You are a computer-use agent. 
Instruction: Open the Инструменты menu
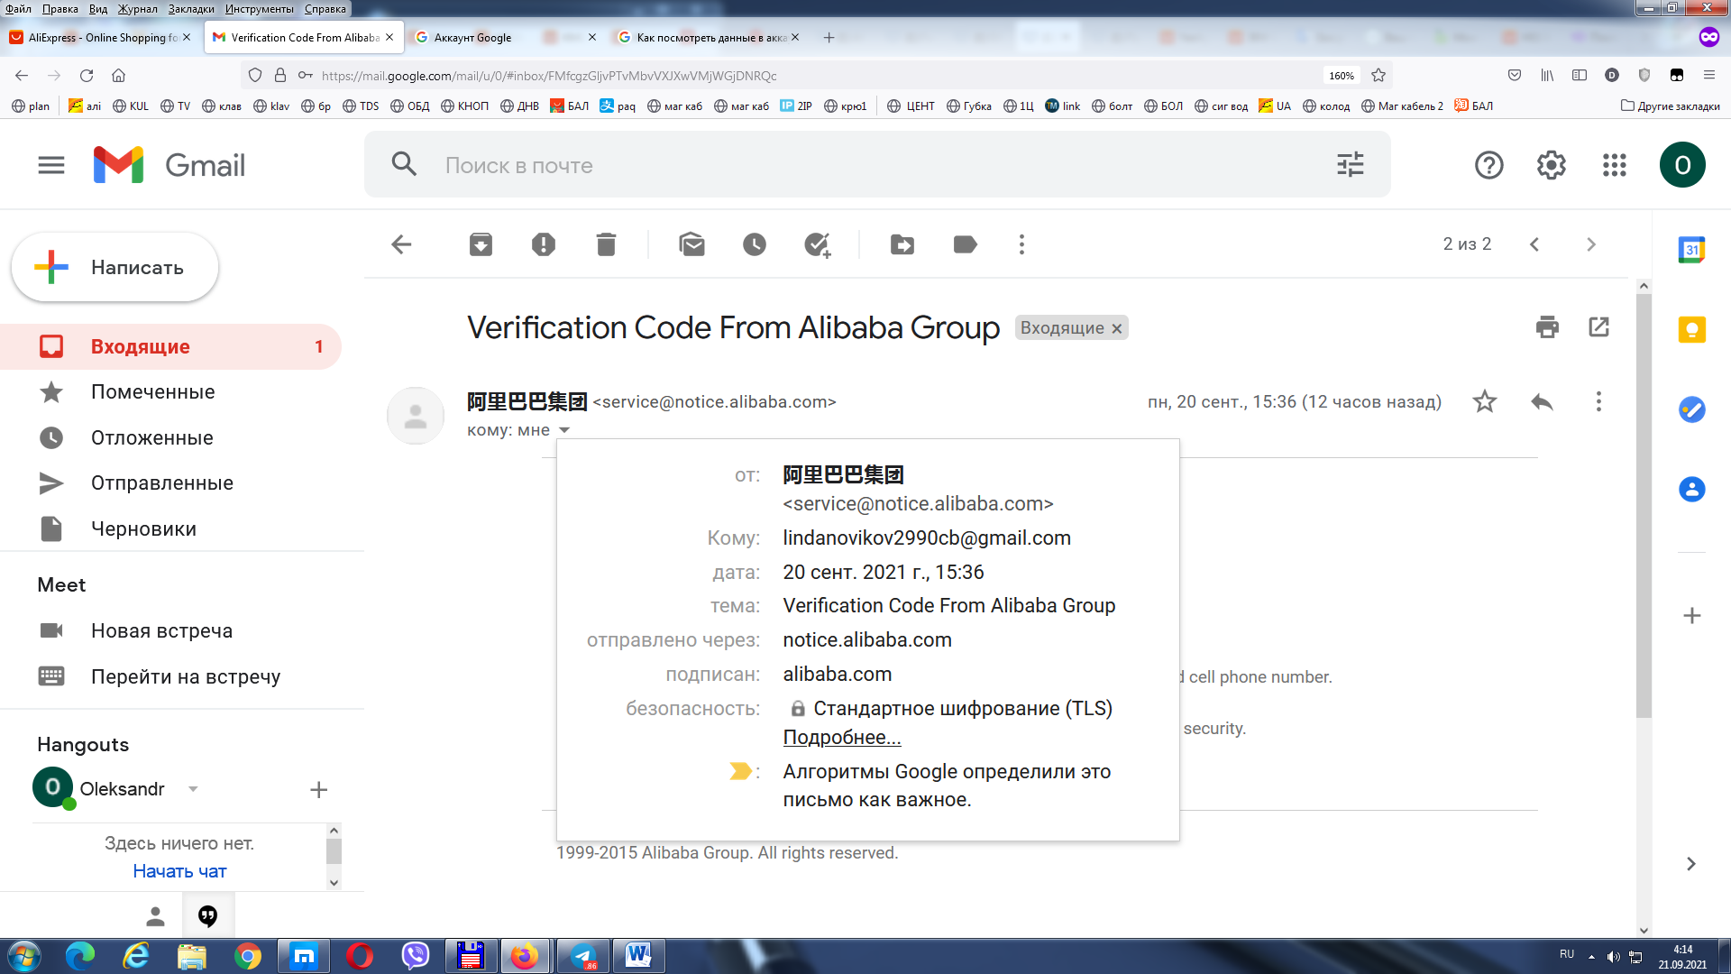point(260,9)
